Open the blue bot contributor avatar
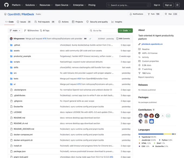Viewport: 184px width, 158px height. 152,121
